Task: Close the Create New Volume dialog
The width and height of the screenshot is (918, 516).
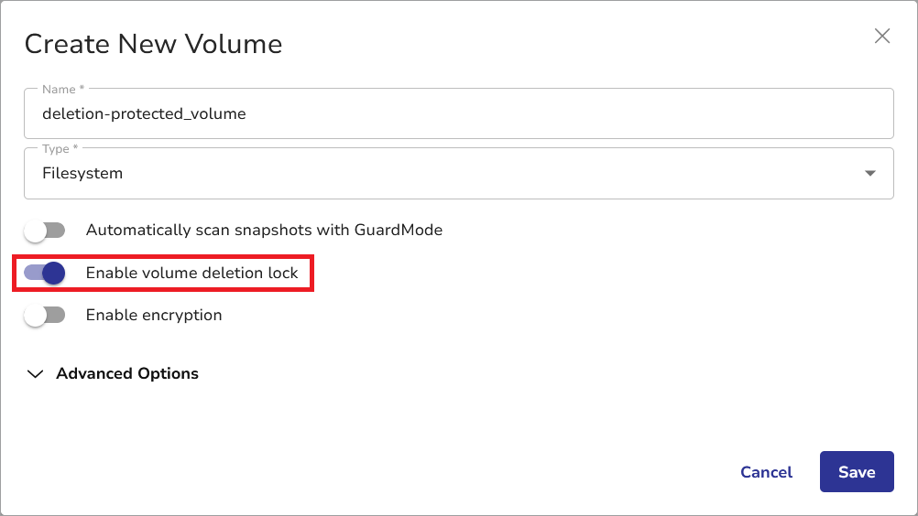Action: point(882,37)
